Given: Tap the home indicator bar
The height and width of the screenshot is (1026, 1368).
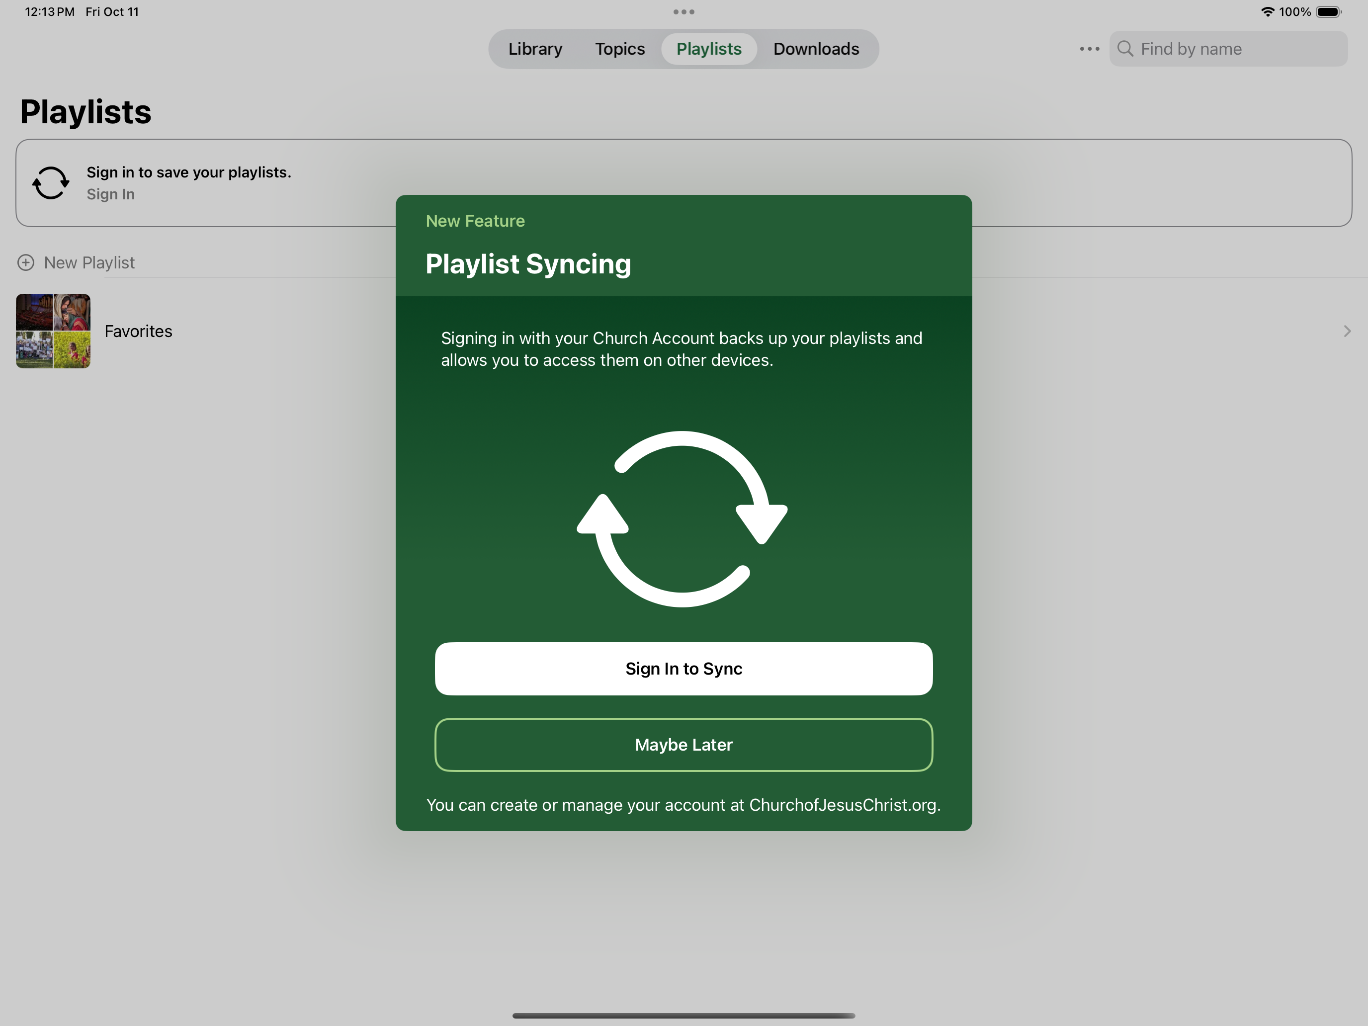Looking at the screenshot, I should click(x=684, y=1016).
